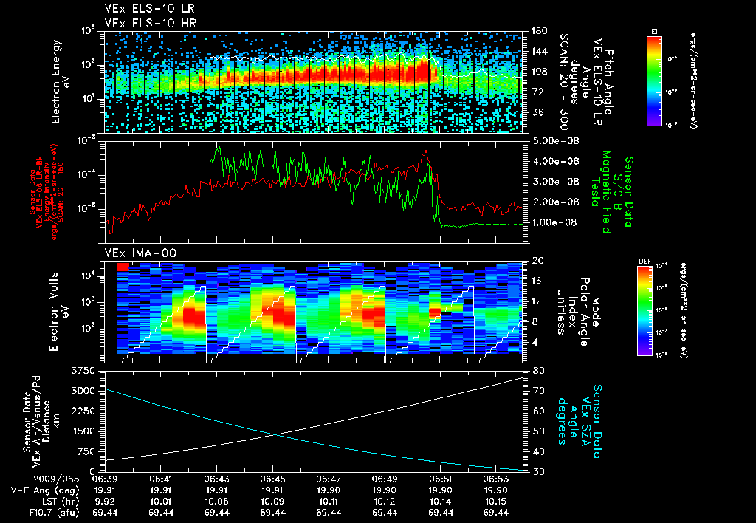
Task: Click the polar angle index tick '16'
Action: tap(537, 281)
